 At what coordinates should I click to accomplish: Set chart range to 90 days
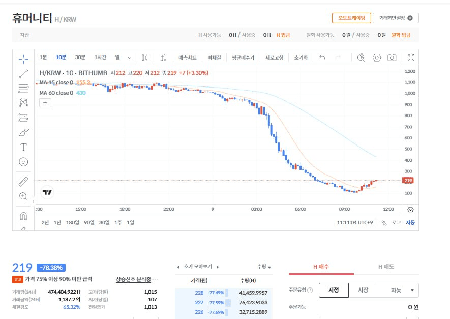point(89,222)
